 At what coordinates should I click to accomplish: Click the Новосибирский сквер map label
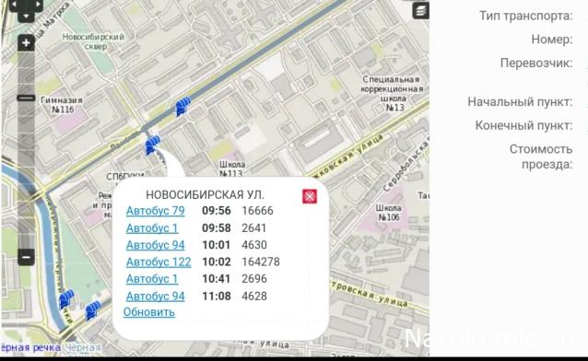[93, 41]
